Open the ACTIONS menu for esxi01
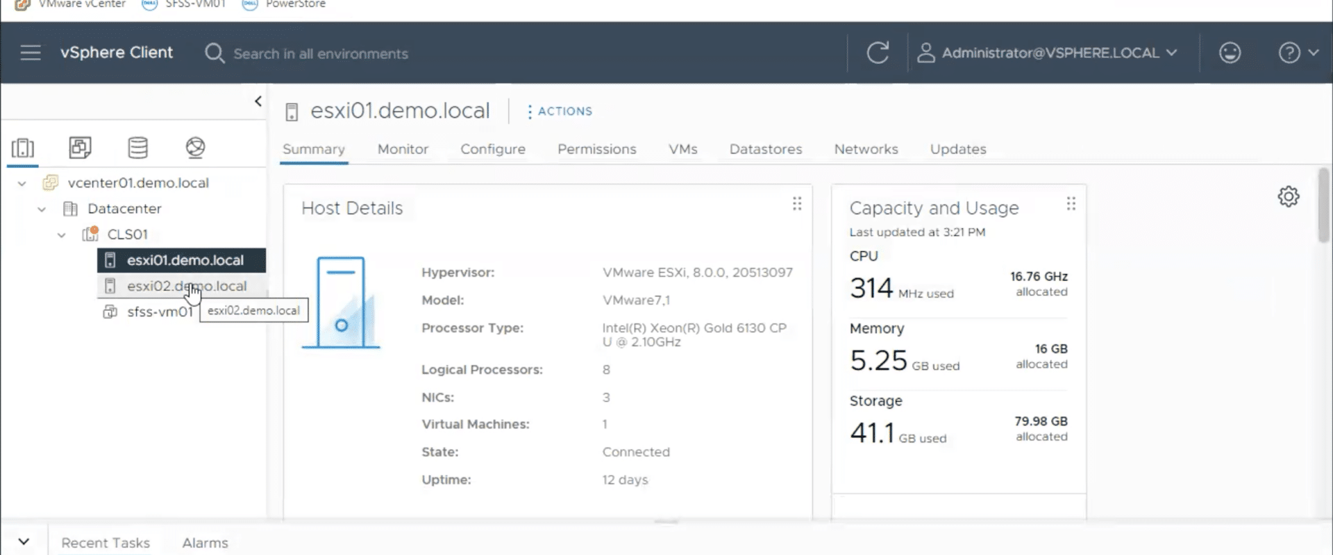 560,111
